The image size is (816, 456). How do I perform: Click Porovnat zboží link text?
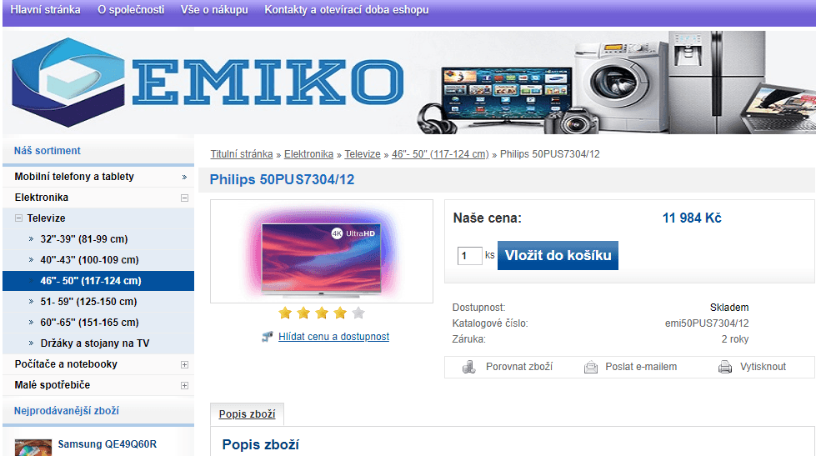pyautogui.click(x=519, y=367)
